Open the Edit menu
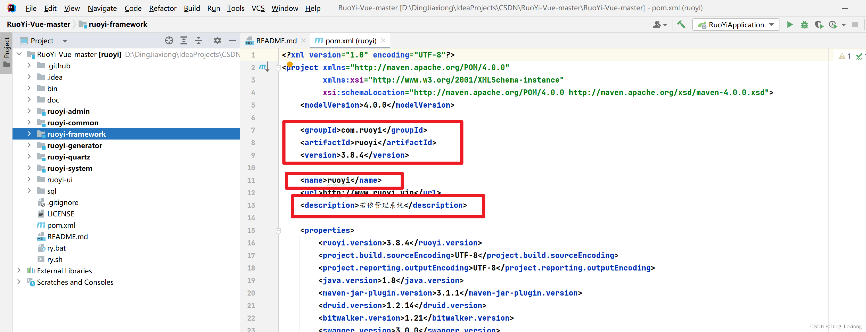Image resolution: width=866 pixels, height=332 pixels. (50, 8)
